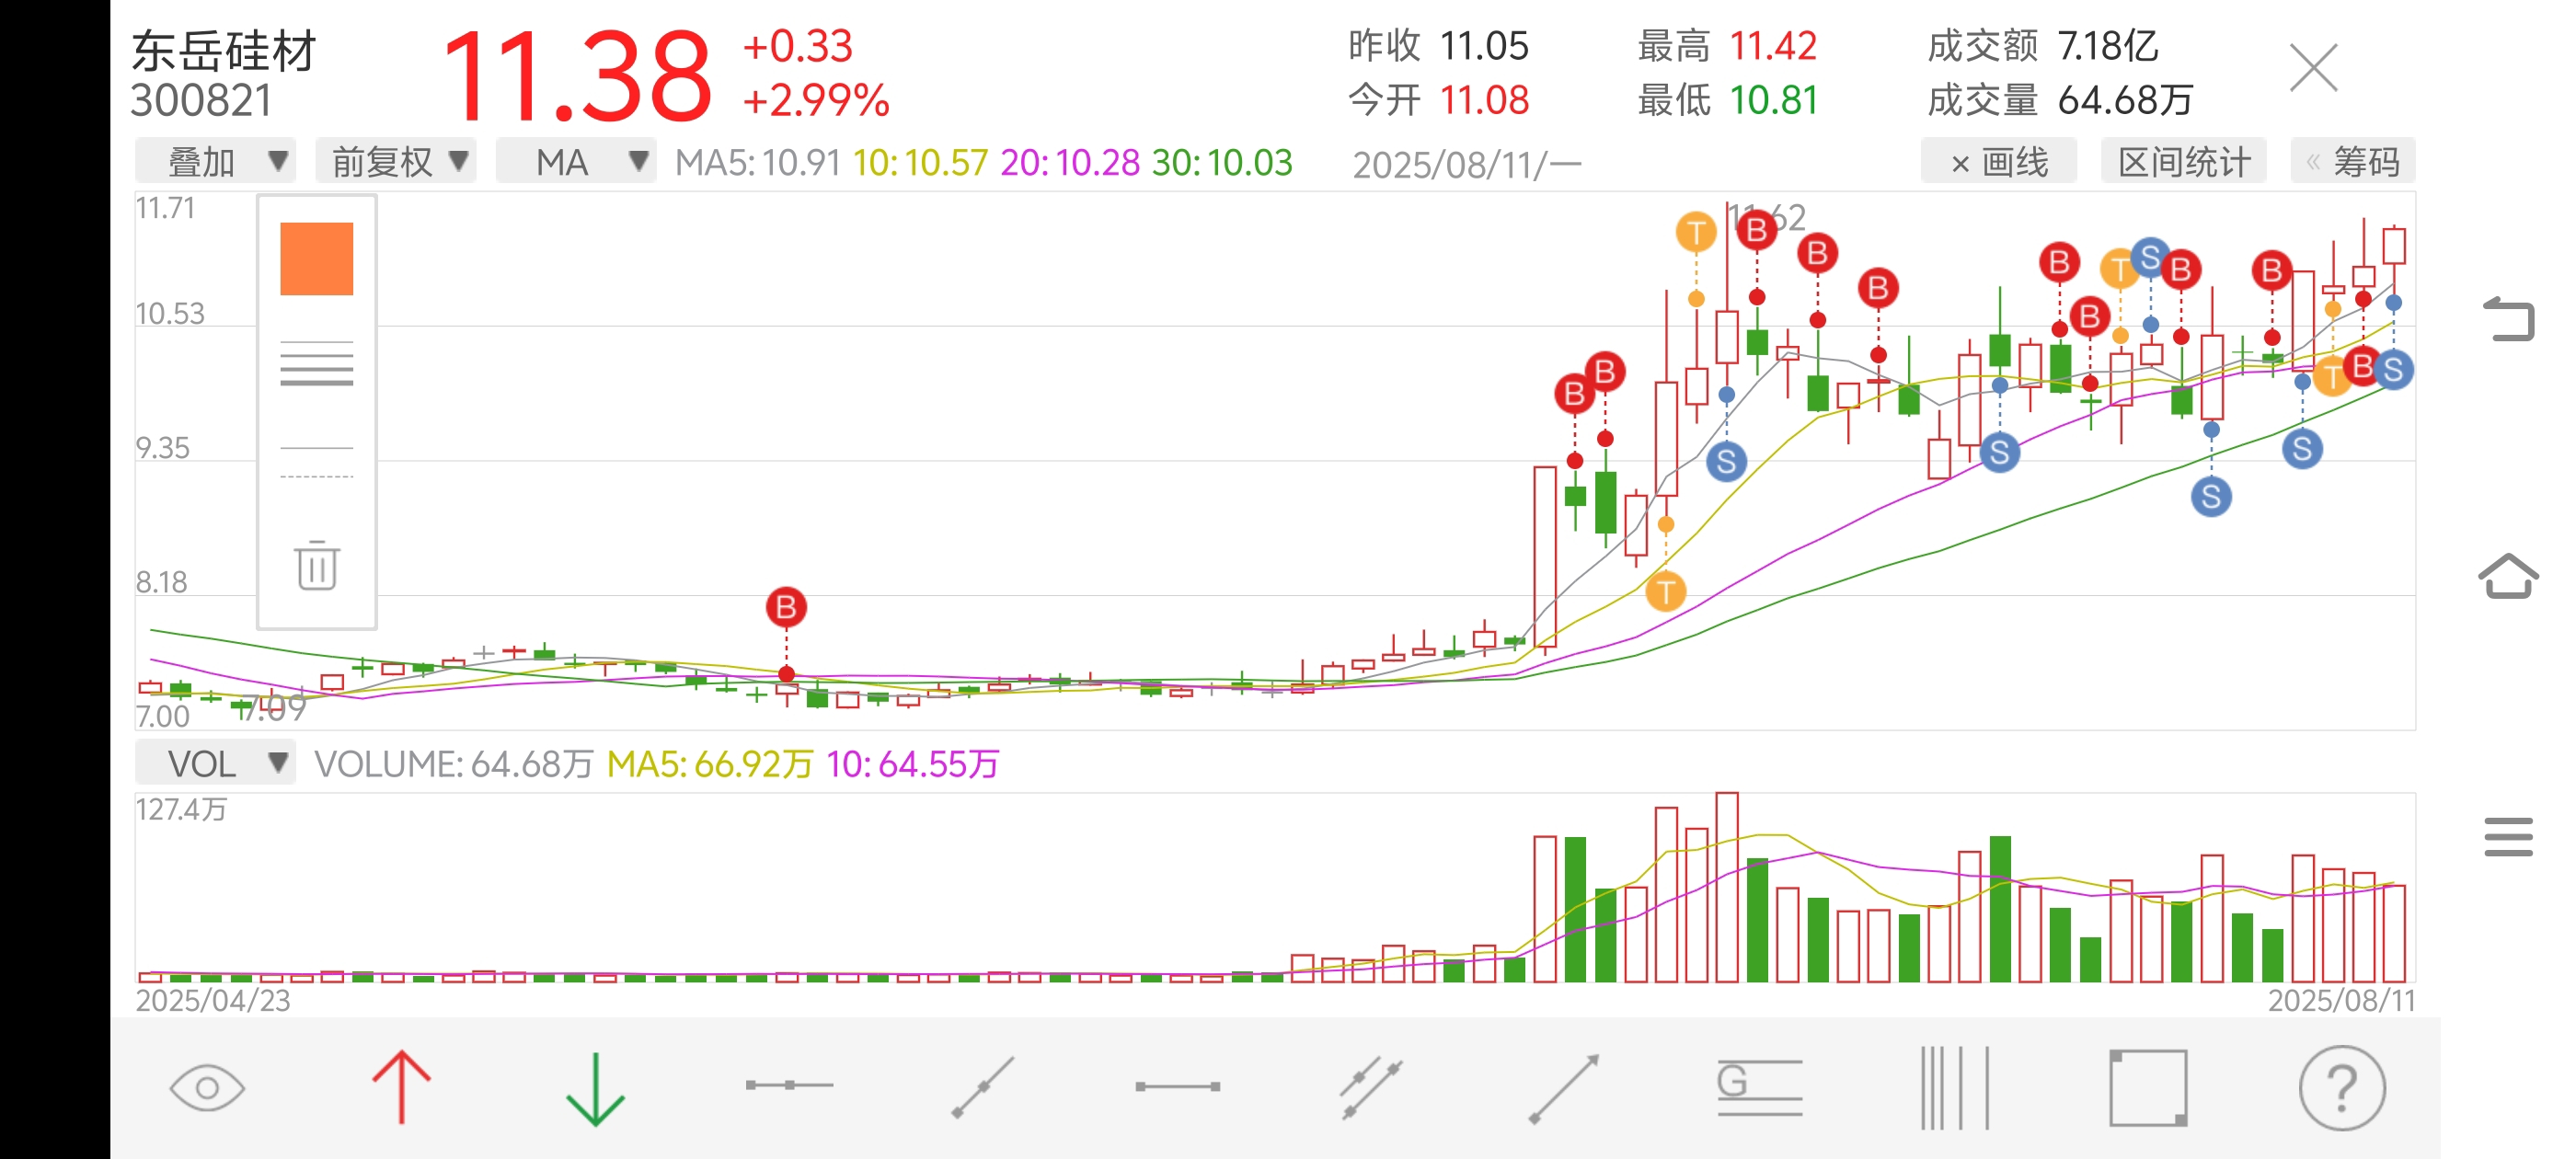2576x1159 pixels.
Task: Tap the system home navigation icon
Action: (x=2509, y=576)
